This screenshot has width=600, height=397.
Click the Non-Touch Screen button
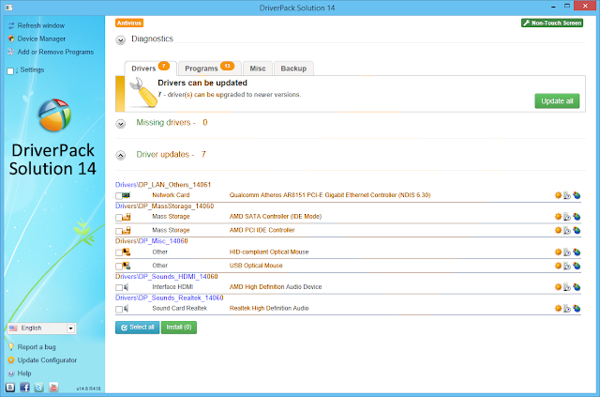552,23
